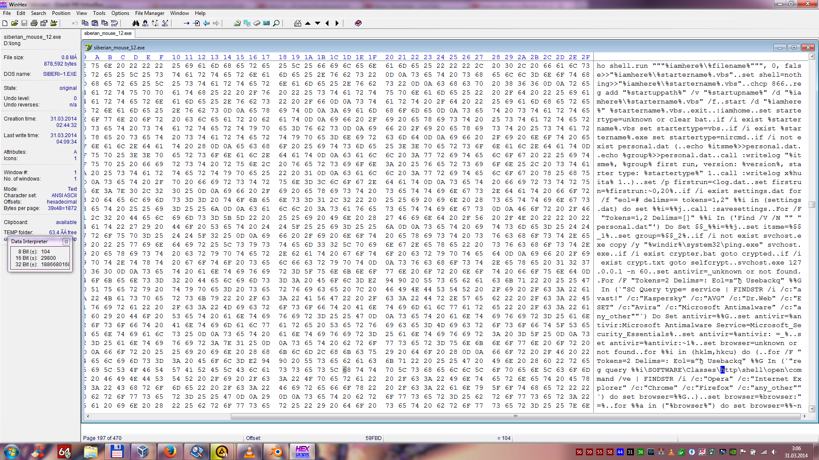Click ANSI ASCII character set value
The width and height of the screenshot is (819, 460).
coord(64,195)
